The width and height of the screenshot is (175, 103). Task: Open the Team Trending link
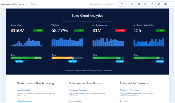click(x=25, y=101)
